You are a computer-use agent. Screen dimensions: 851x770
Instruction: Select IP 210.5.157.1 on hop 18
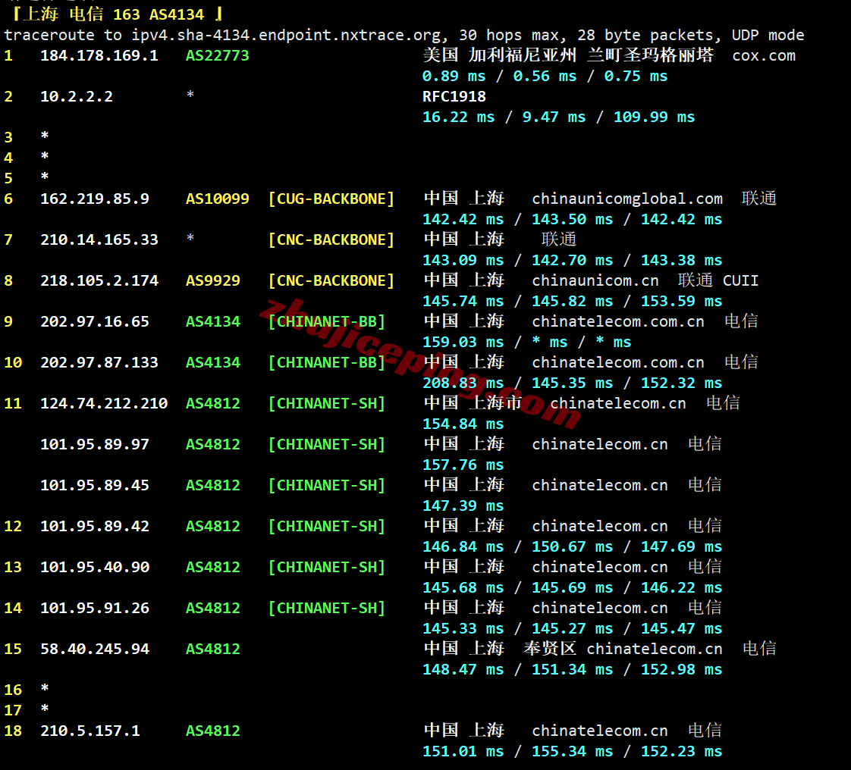90,731
